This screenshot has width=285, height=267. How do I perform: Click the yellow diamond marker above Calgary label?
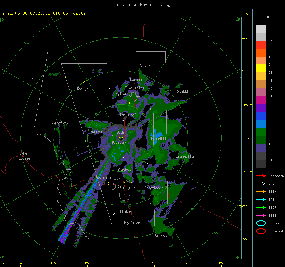125,183
